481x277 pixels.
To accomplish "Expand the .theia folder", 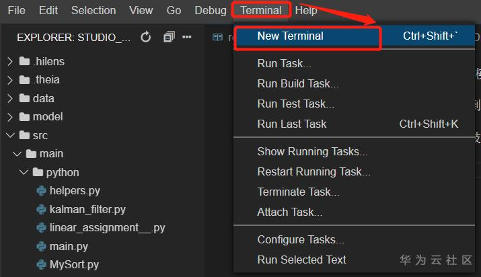I will [10, 80].
